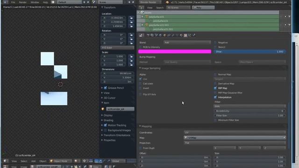Toggle selectability of polySurface31

[285, 17]
